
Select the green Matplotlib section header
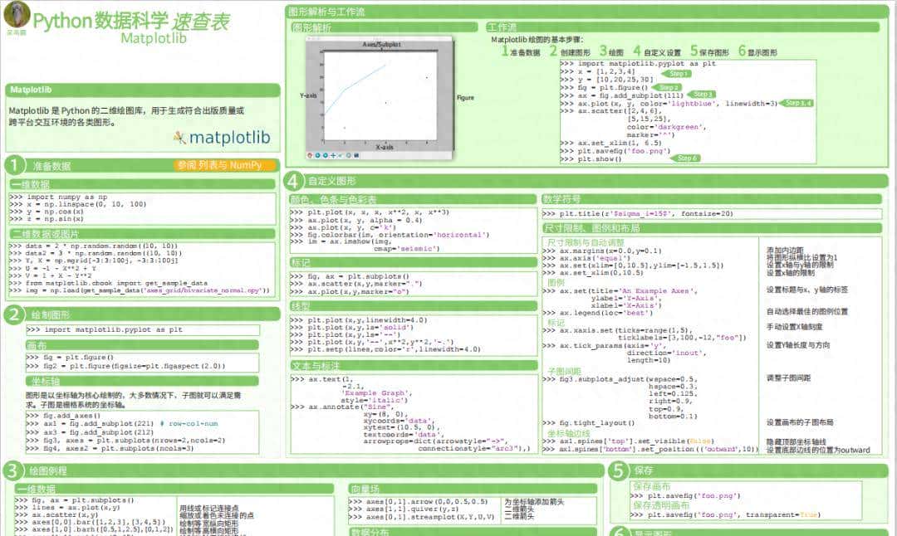143,90
